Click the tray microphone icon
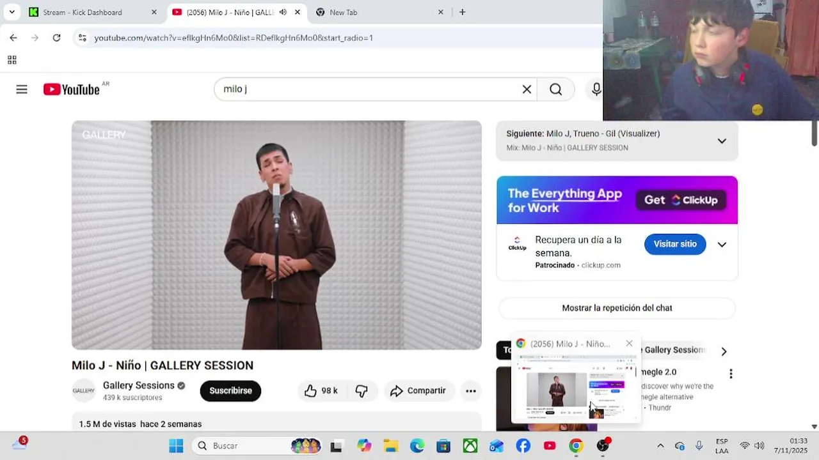 [699, 446]
